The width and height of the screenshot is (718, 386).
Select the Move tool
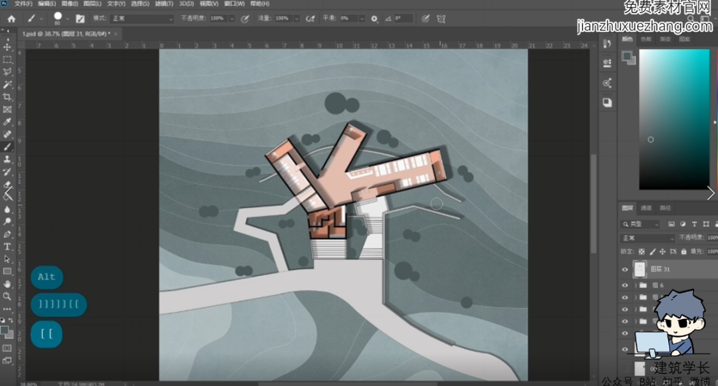point(7,47)
